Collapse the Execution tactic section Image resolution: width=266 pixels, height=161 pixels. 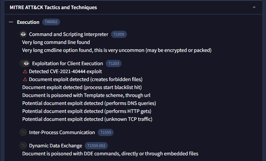tap(11, 22)
